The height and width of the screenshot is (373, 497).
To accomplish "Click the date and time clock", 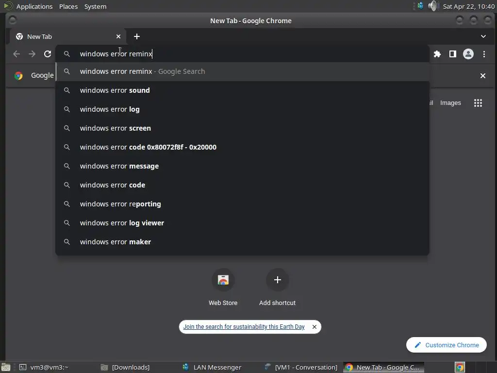I will click(468, 6).
